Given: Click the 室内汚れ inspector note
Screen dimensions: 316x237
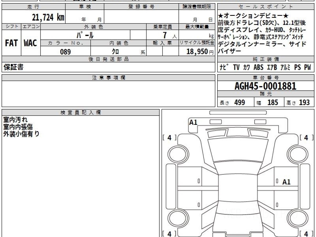Looking at the screenshot, I should (x=15, y=120).
